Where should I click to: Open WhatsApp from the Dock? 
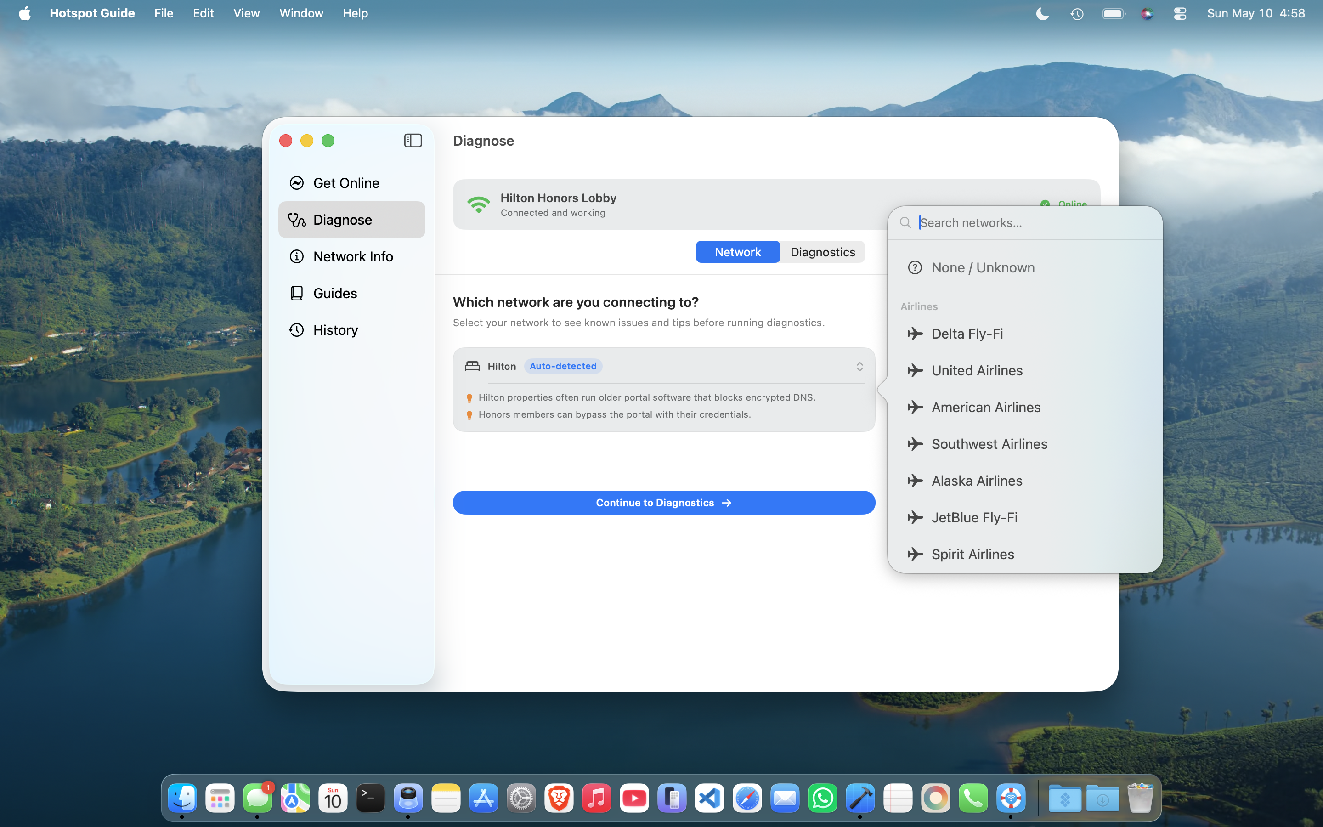pos(823,799)
